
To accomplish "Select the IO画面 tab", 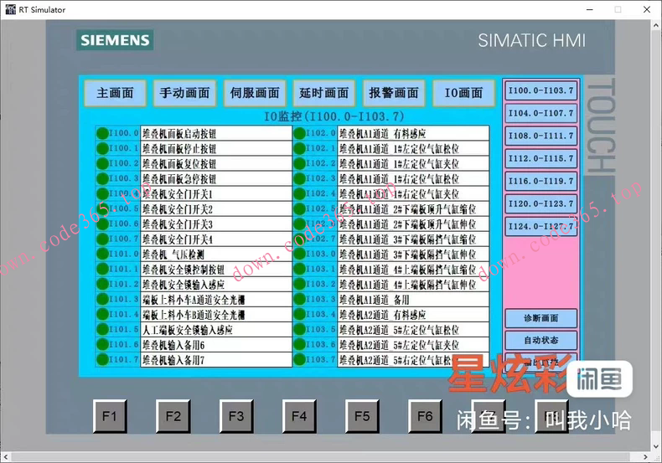I will pyautogui.click(x=463, y=93).
